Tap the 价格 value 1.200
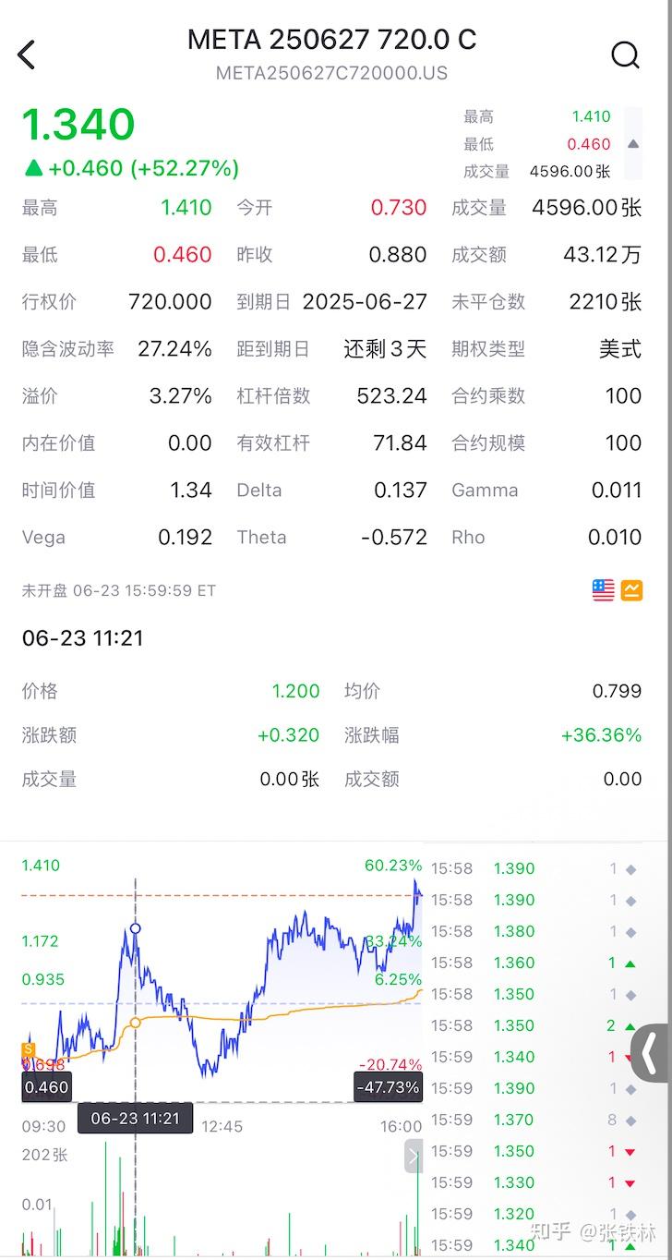 point(295,691)
